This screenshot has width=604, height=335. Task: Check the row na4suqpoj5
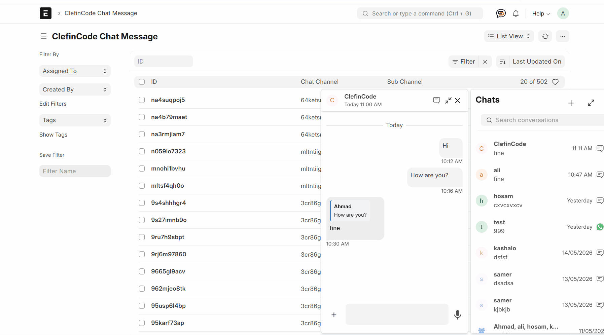coord(142,100)
